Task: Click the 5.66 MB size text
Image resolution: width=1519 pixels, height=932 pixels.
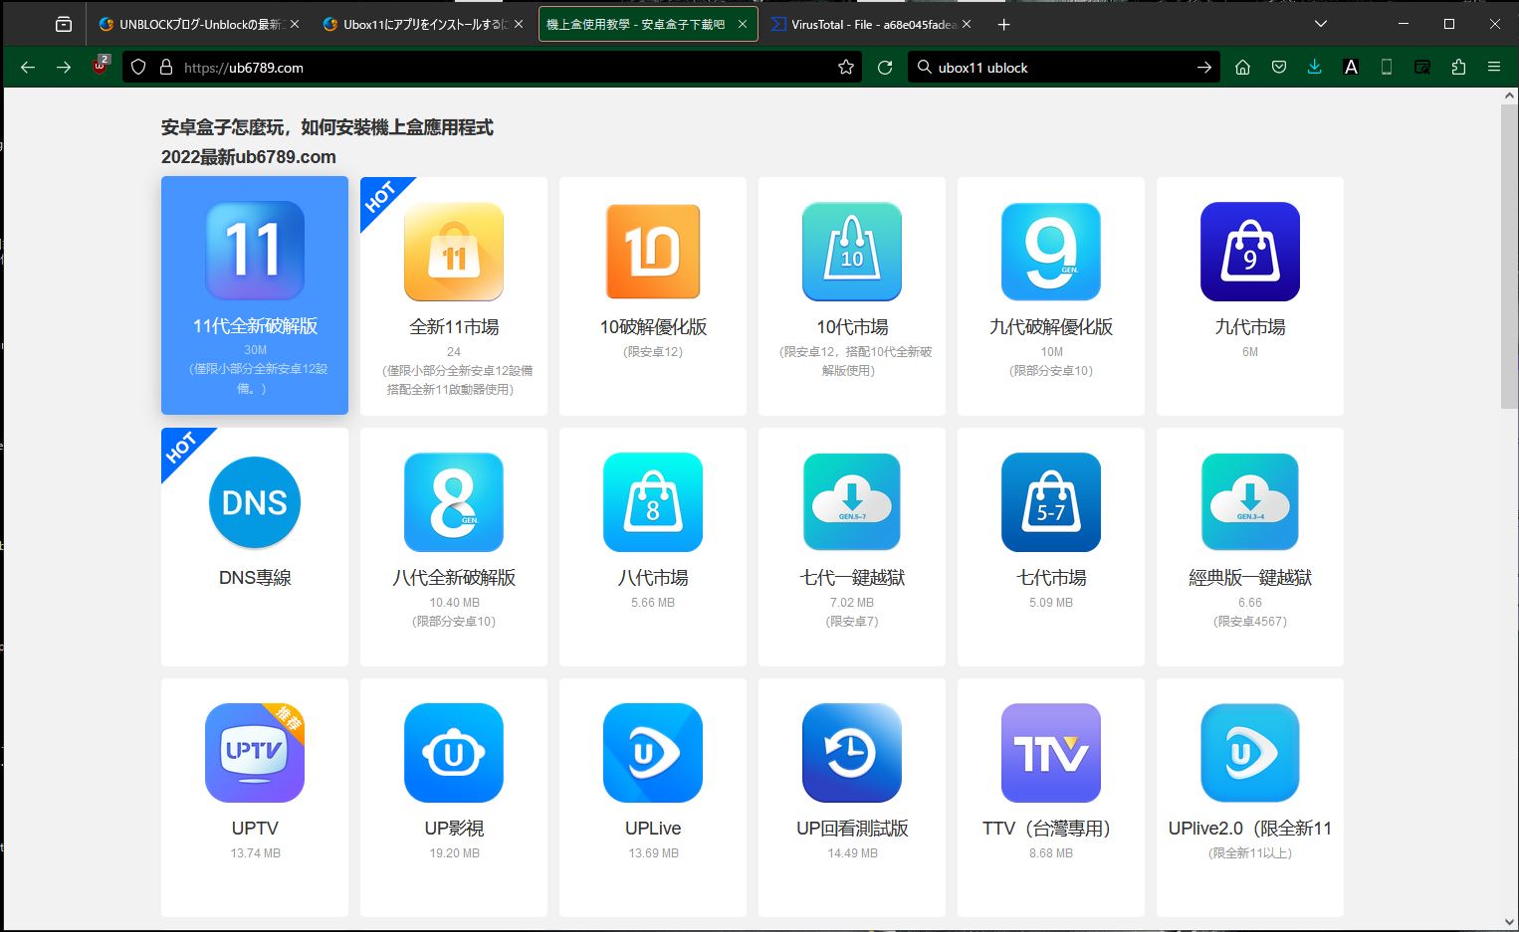Action: coord(653,603)
